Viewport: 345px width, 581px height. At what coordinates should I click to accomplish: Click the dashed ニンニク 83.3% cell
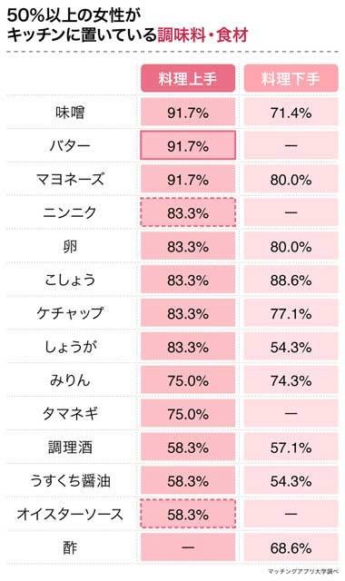188,212
